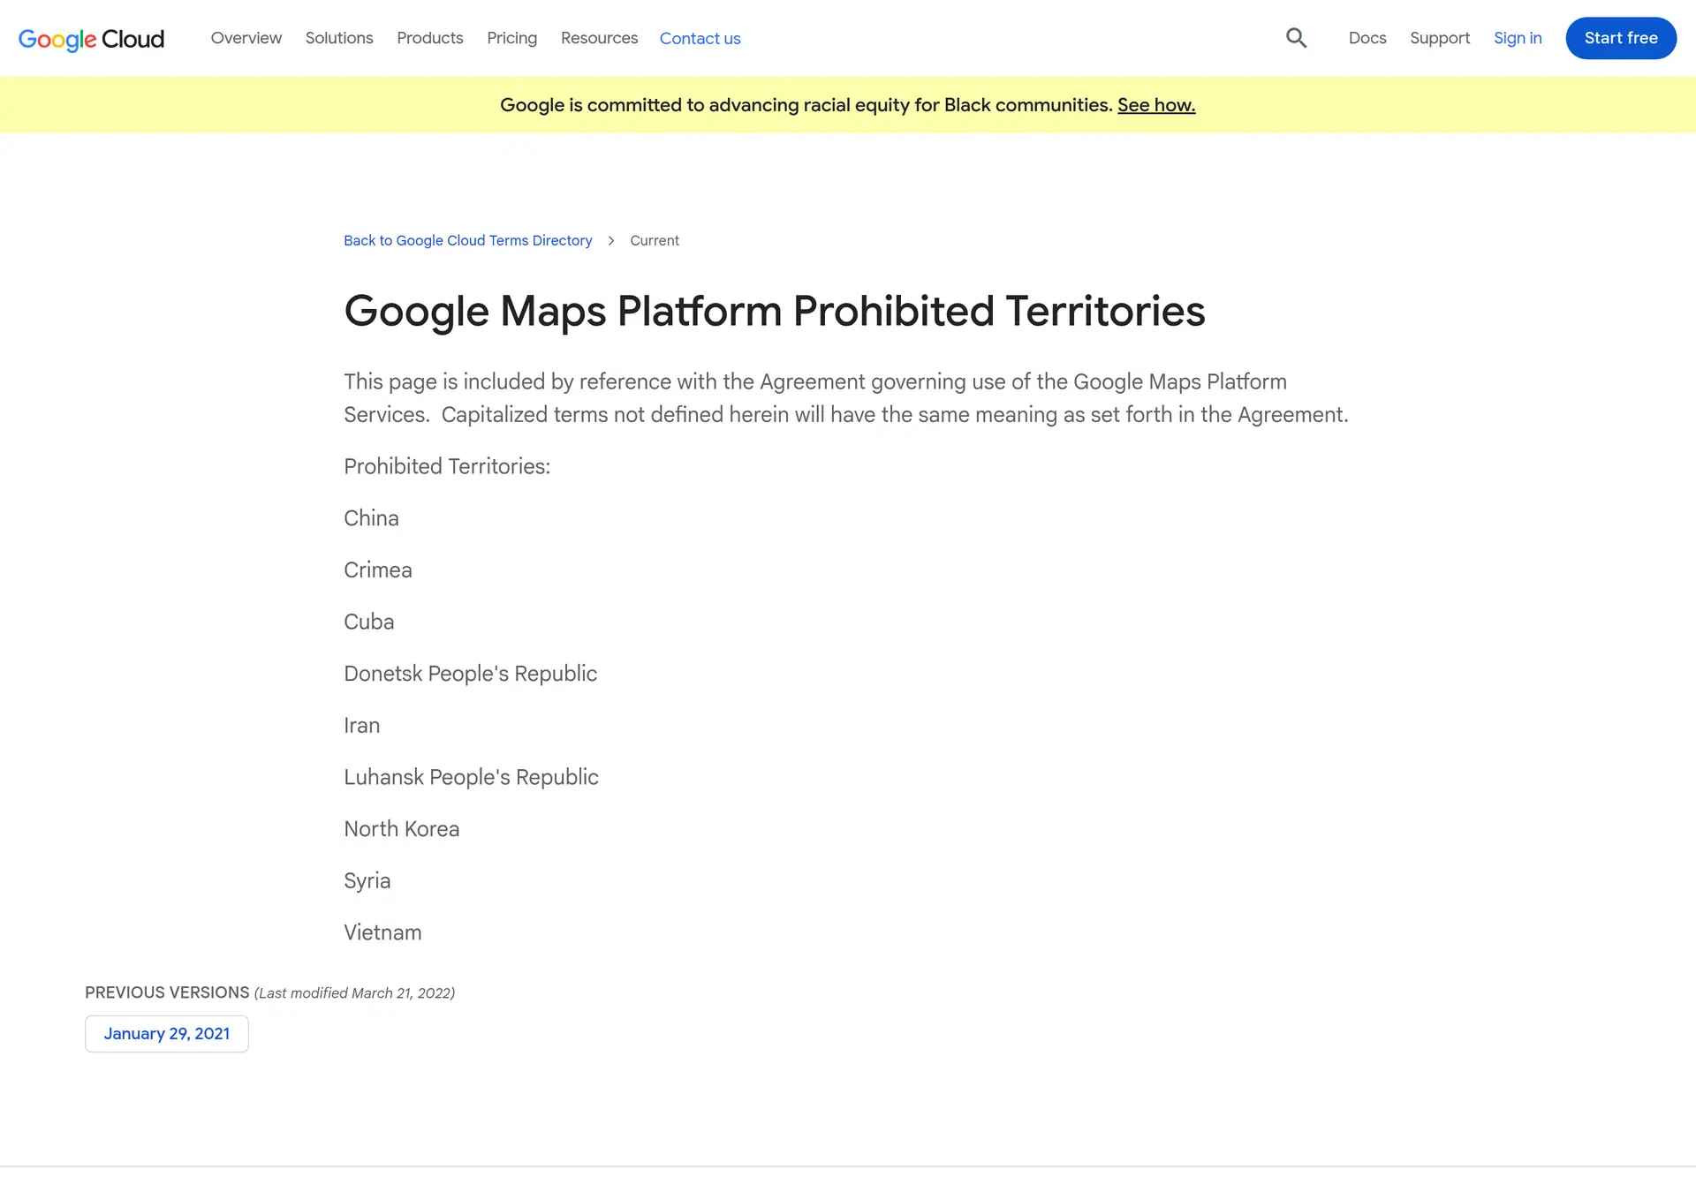This screenshot has width=1696, height=1177.
Task: Open the Solutions menu
Action: click(339, 38)
